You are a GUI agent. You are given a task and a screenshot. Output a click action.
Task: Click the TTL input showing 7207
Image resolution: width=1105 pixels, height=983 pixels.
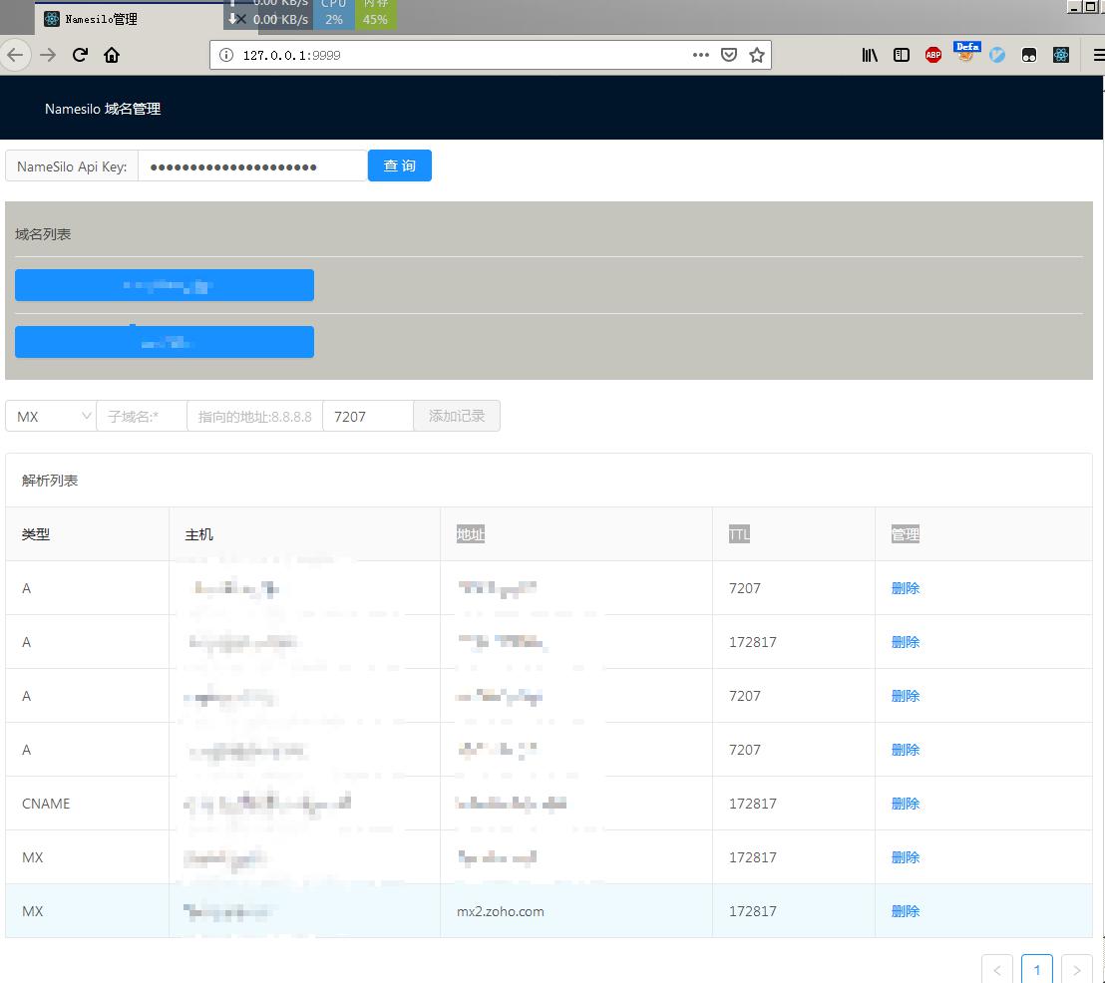pyautogui.click(x=368, y=416)
